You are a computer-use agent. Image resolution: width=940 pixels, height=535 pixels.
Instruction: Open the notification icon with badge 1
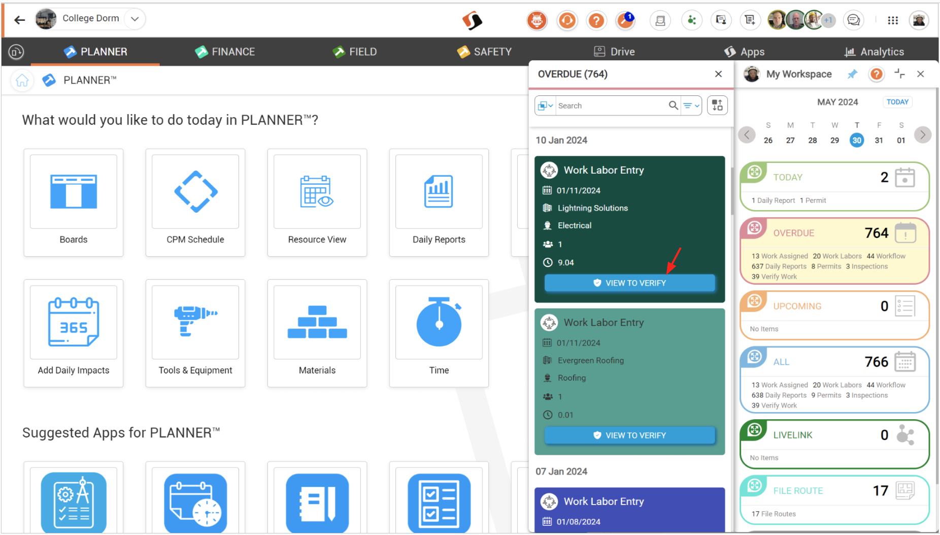coord(626,20)
